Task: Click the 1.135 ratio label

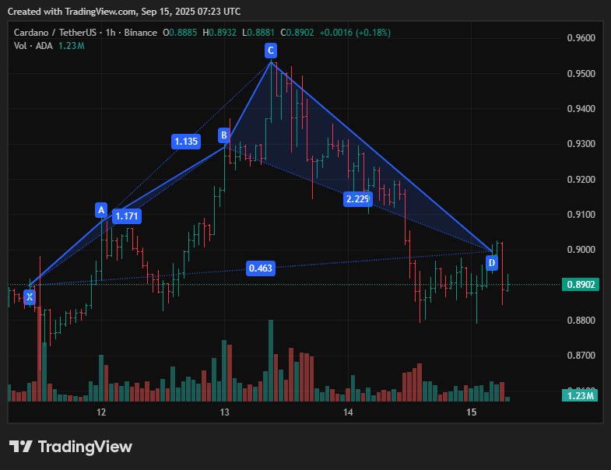Action: [x=186, y=142]
